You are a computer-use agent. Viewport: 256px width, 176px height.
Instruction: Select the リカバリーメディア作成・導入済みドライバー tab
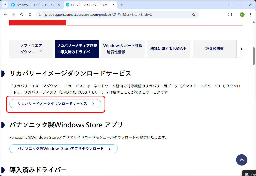click(77, 49)
